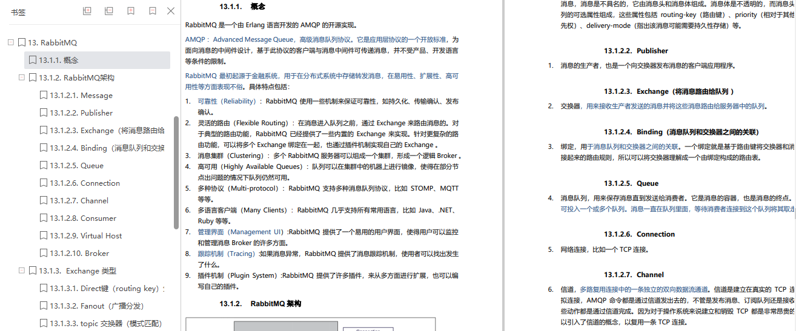This screenshot has width=796, height=331.
Task: Click list item 高可用（Highly Available Queues）
Action: [252, 166]
